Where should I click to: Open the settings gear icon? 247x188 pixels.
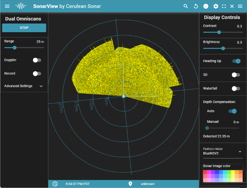[x=216, y=6]
